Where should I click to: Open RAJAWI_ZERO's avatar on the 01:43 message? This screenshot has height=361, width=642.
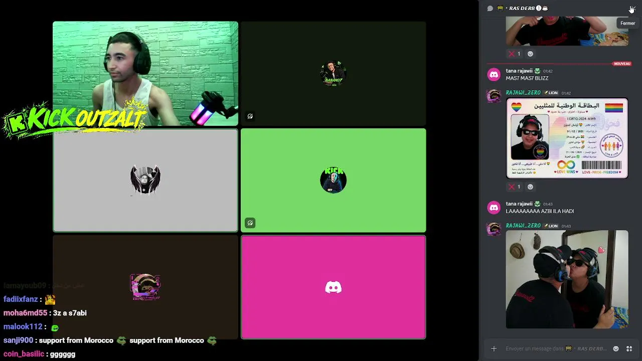494,229
